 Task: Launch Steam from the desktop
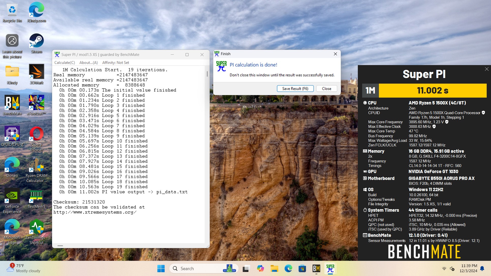[x=36, y=44]
